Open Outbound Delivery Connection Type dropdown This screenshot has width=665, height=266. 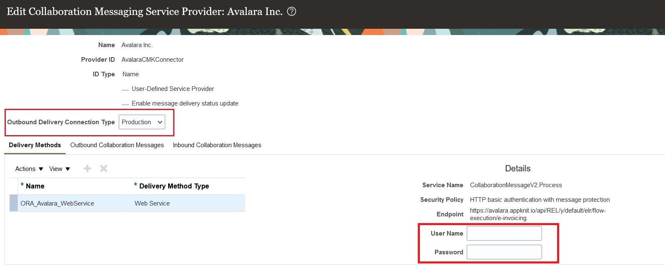[142, 122]
